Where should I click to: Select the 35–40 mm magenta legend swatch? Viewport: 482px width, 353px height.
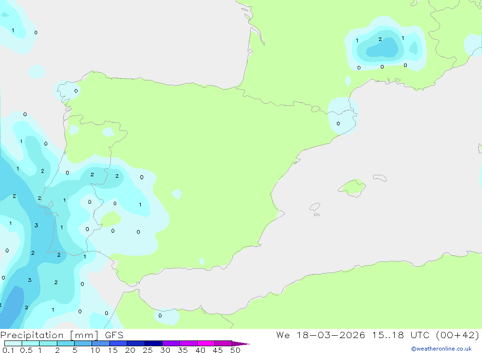(188, 343)
